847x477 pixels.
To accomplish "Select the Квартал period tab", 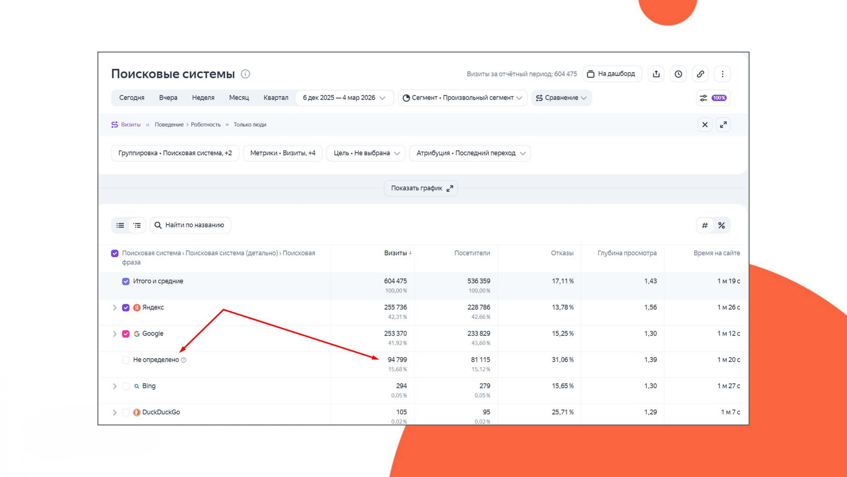I will pos(276,98).
